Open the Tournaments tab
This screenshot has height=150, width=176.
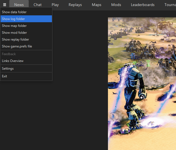(x=170, y=5)
